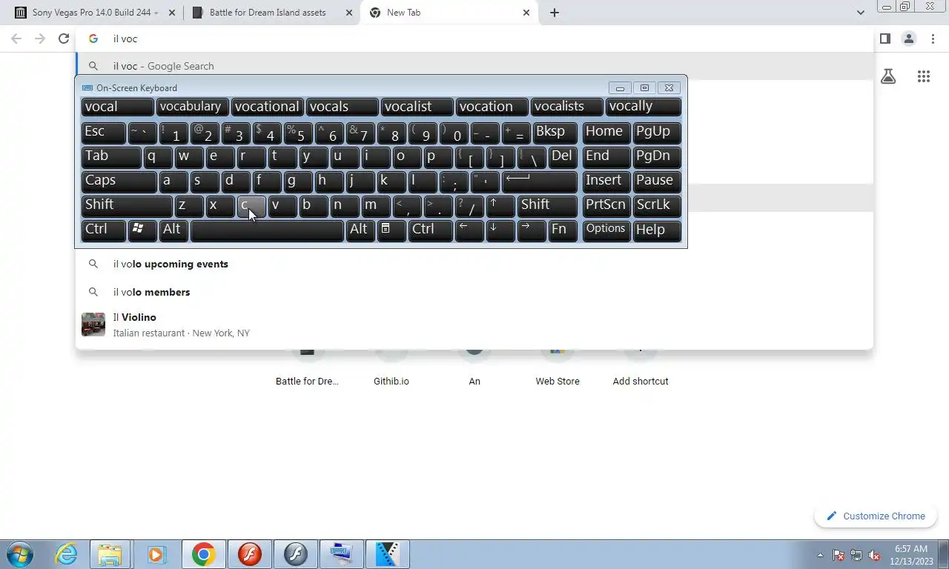The image size is (949, 569).
Task: Click the Windows logo key on keyboard
Action: tap(142, 230)
